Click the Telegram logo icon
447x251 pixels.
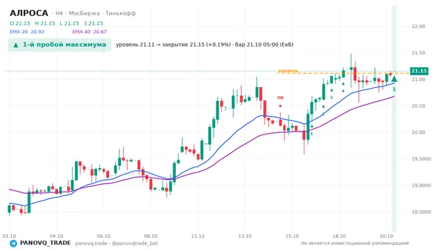point(13,243)
